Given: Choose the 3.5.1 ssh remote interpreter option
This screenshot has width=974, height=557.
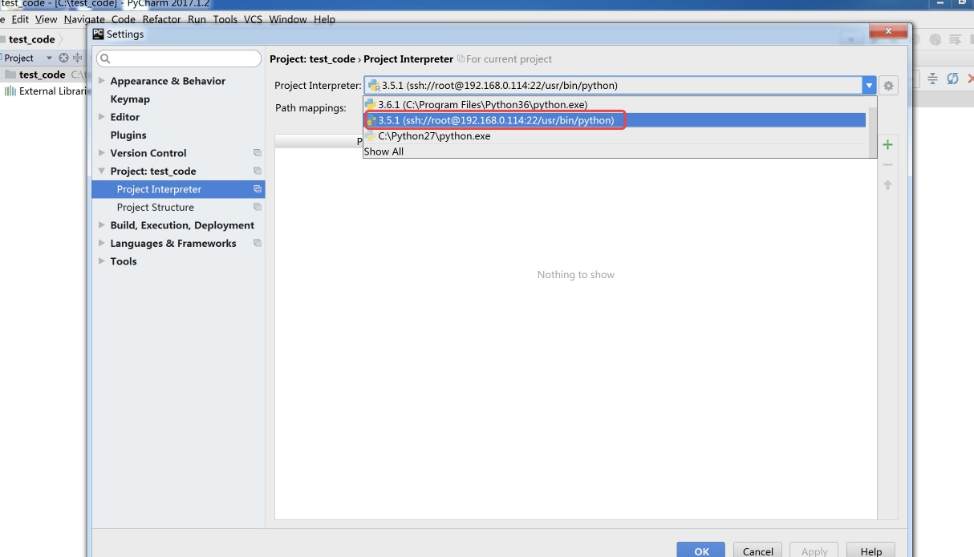Looking at the screenshot, I should tap(615, 120).
